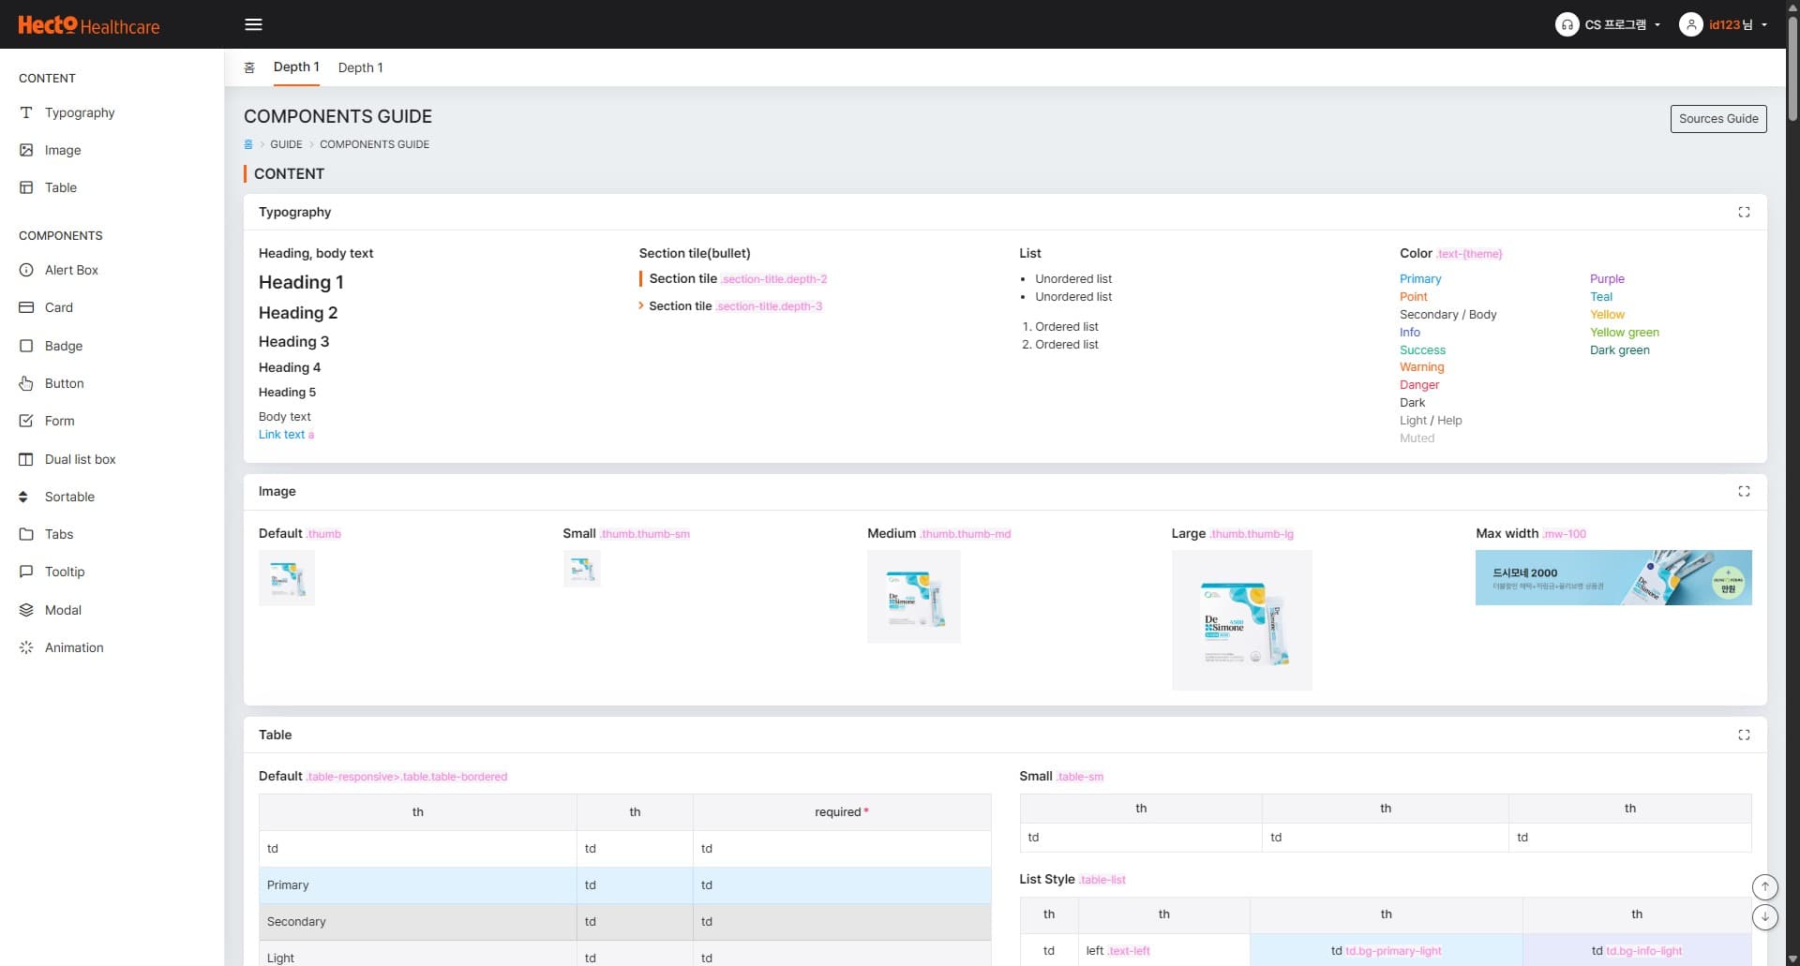Click COMPONENTS GUIDE in the breadcrumb
The width and height of the screenshot is (1800, 966).
coord(374,144)
